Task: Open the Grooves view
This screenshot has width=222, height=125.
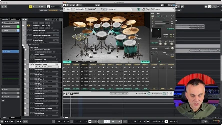Action: [92, 9]
